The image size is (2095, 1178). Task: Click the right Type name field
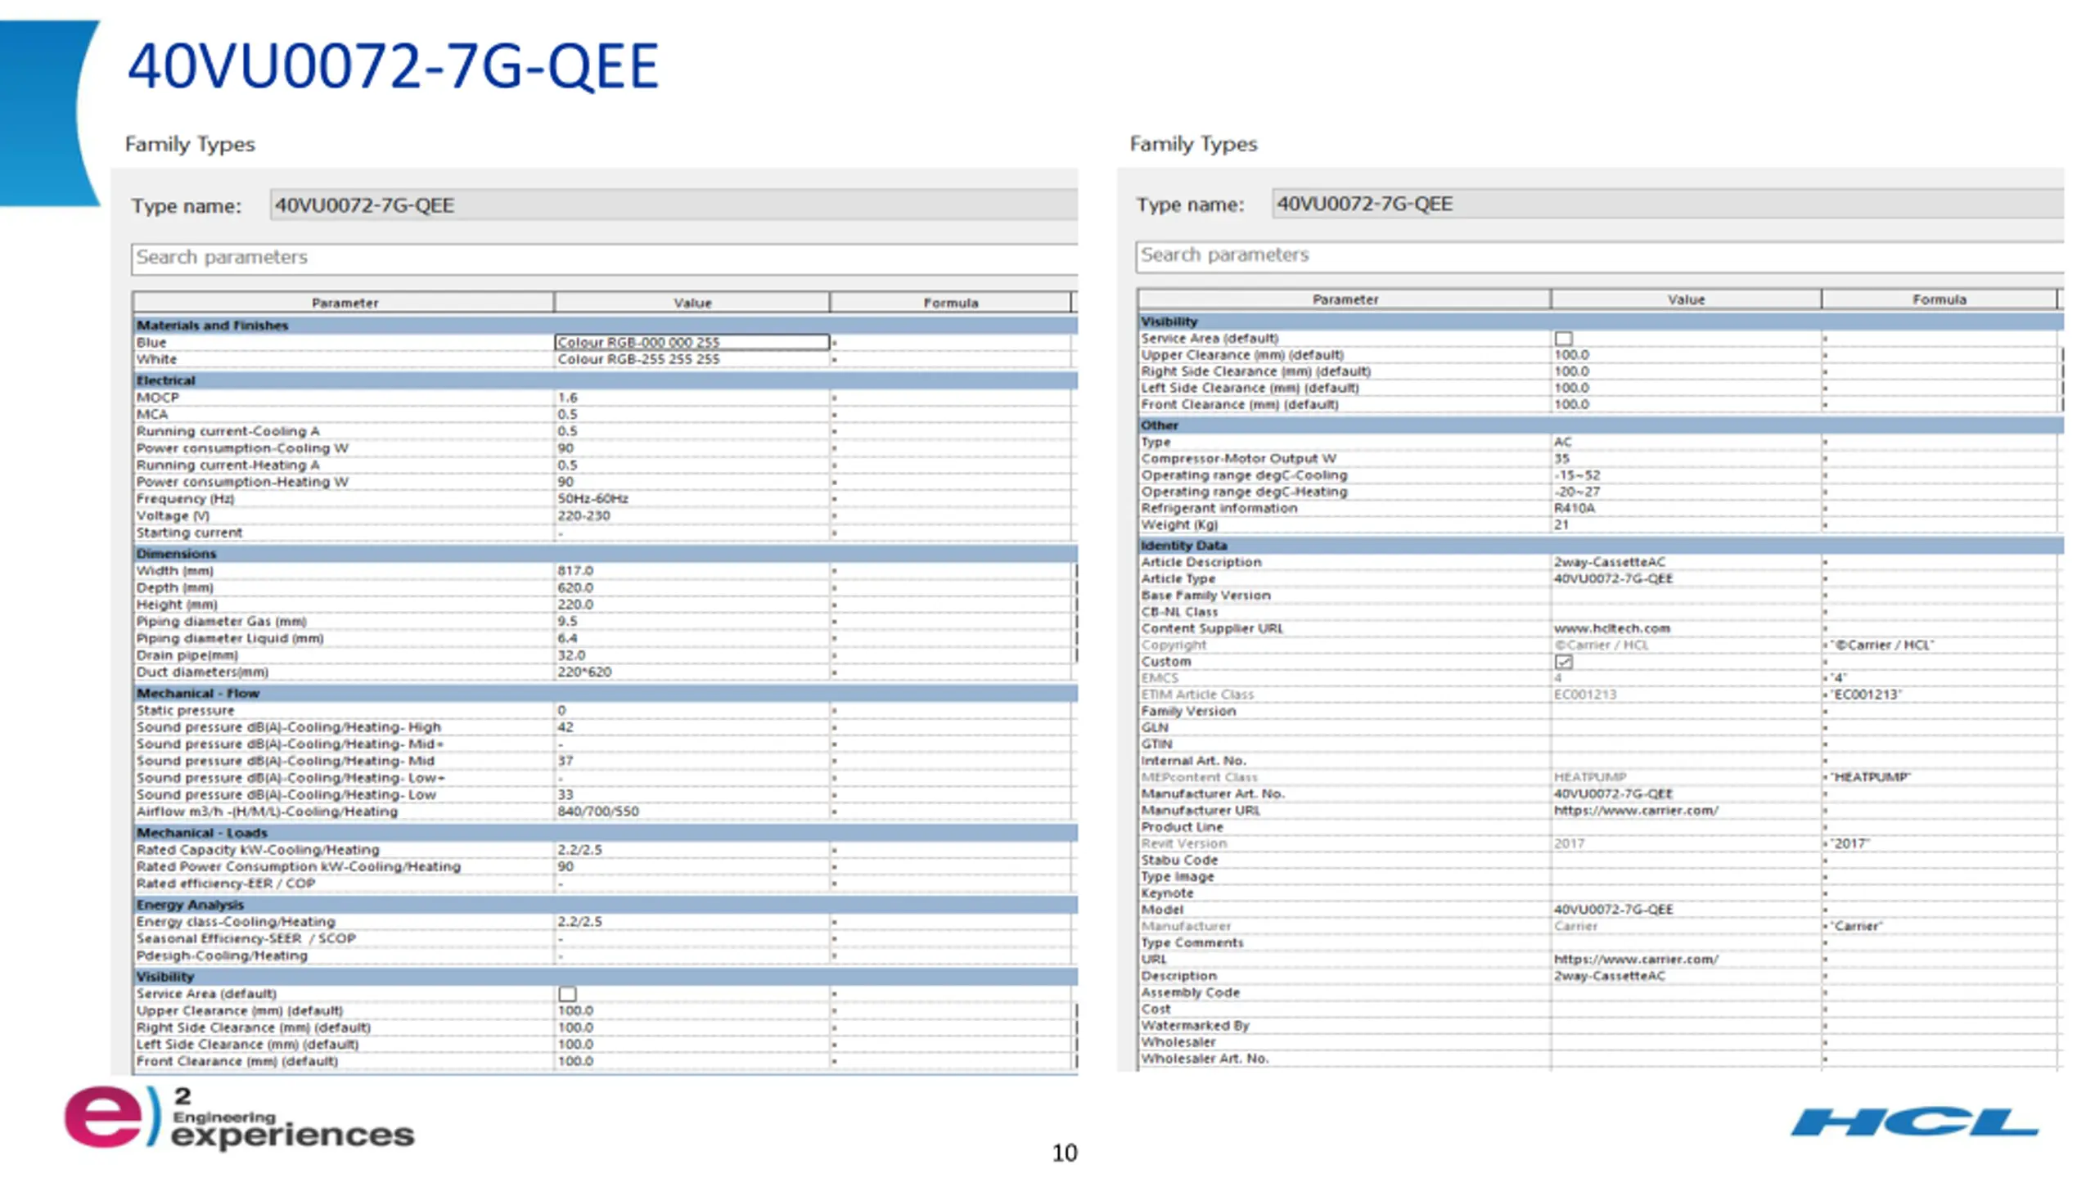[x=1668, y=203]
